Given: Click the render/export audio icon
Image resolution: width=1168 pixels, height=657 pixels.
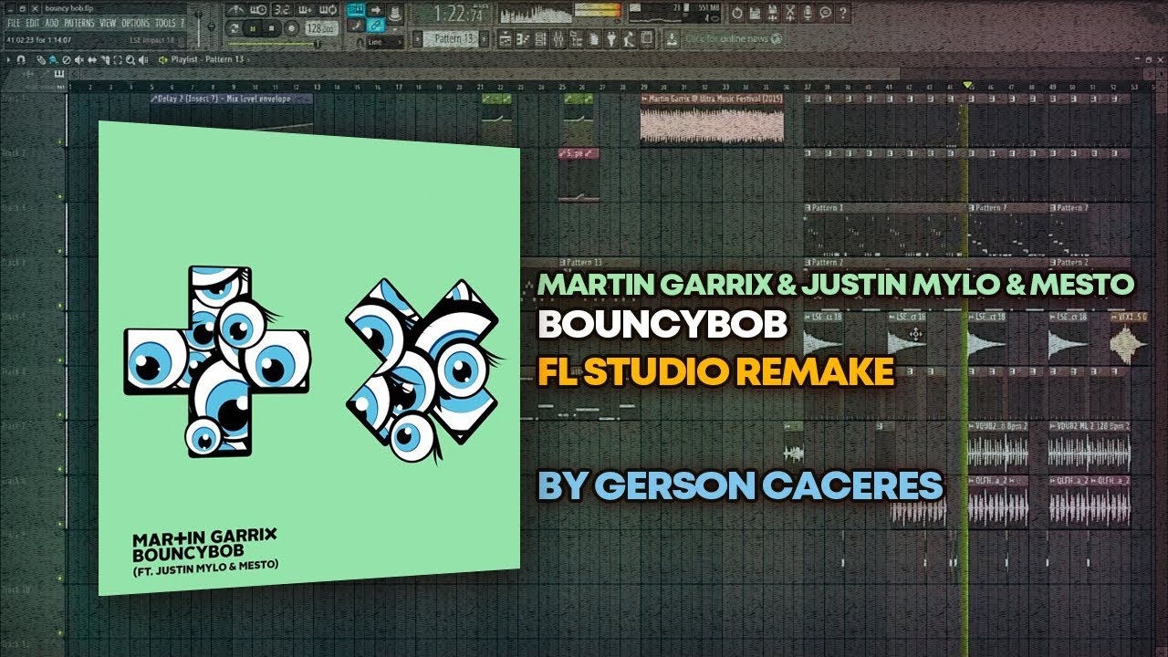Looking at the screenshot, I should tap(772, 13).
